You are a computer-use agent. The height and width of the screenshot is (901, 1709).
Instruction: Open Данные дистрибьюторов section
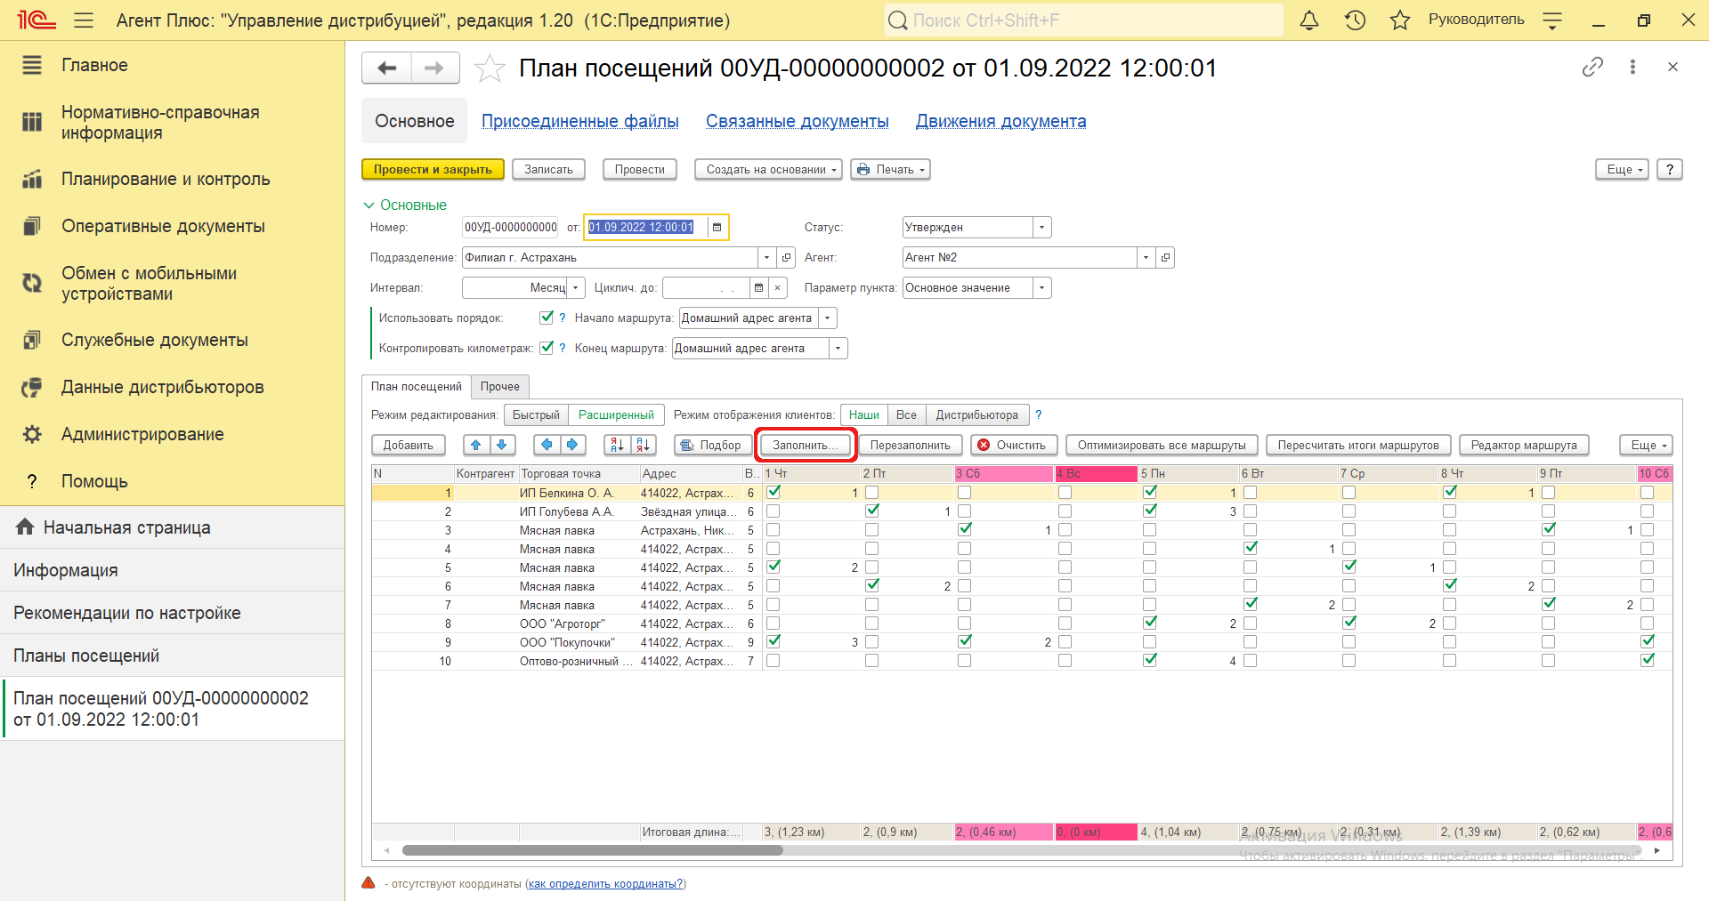click(x=173, y=387)
